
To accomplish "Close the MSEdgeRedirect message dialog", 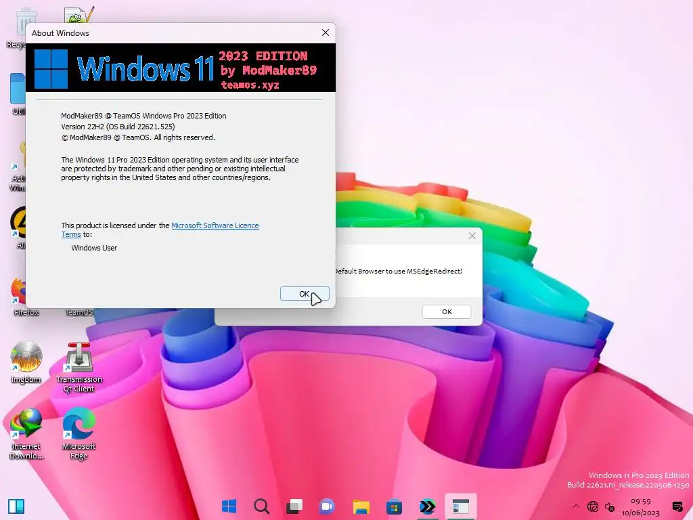I will pos(472,236).
